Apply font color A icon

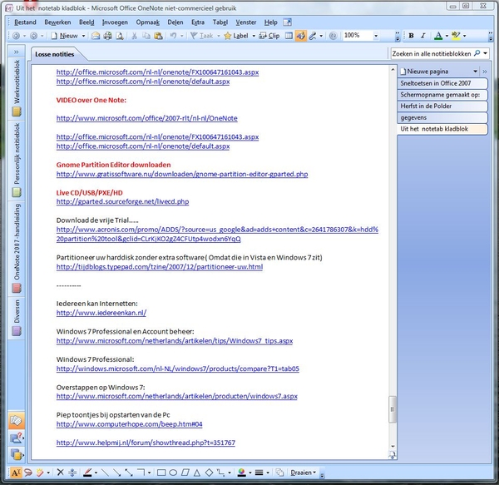point(438,36)
